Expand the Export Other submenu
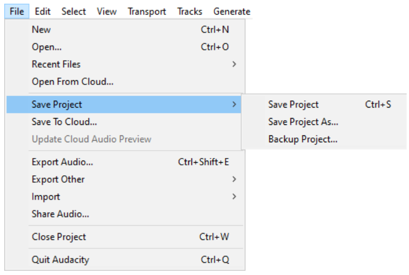The width and height of the screenshot is (409, 275). pos(125,179)
